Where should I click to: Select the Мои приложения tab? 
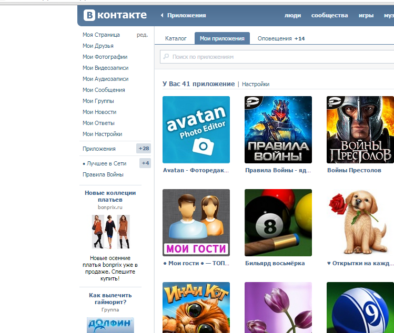click(x=222, y=38)
